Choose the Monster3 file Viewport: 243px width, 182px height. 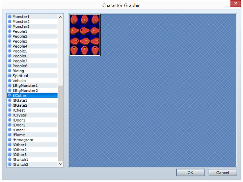coord(32,26)
